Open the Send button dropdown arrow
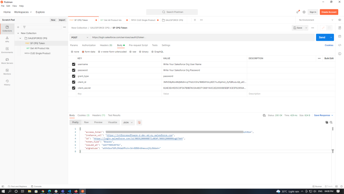The image size is (344, 194). tap(331, 37)
